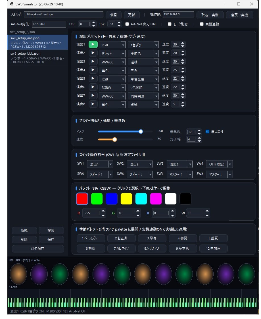Click the 保存 save button
The height and width of the screenshot is (319, 261).
pyautogui.click(x=51, y=240)
